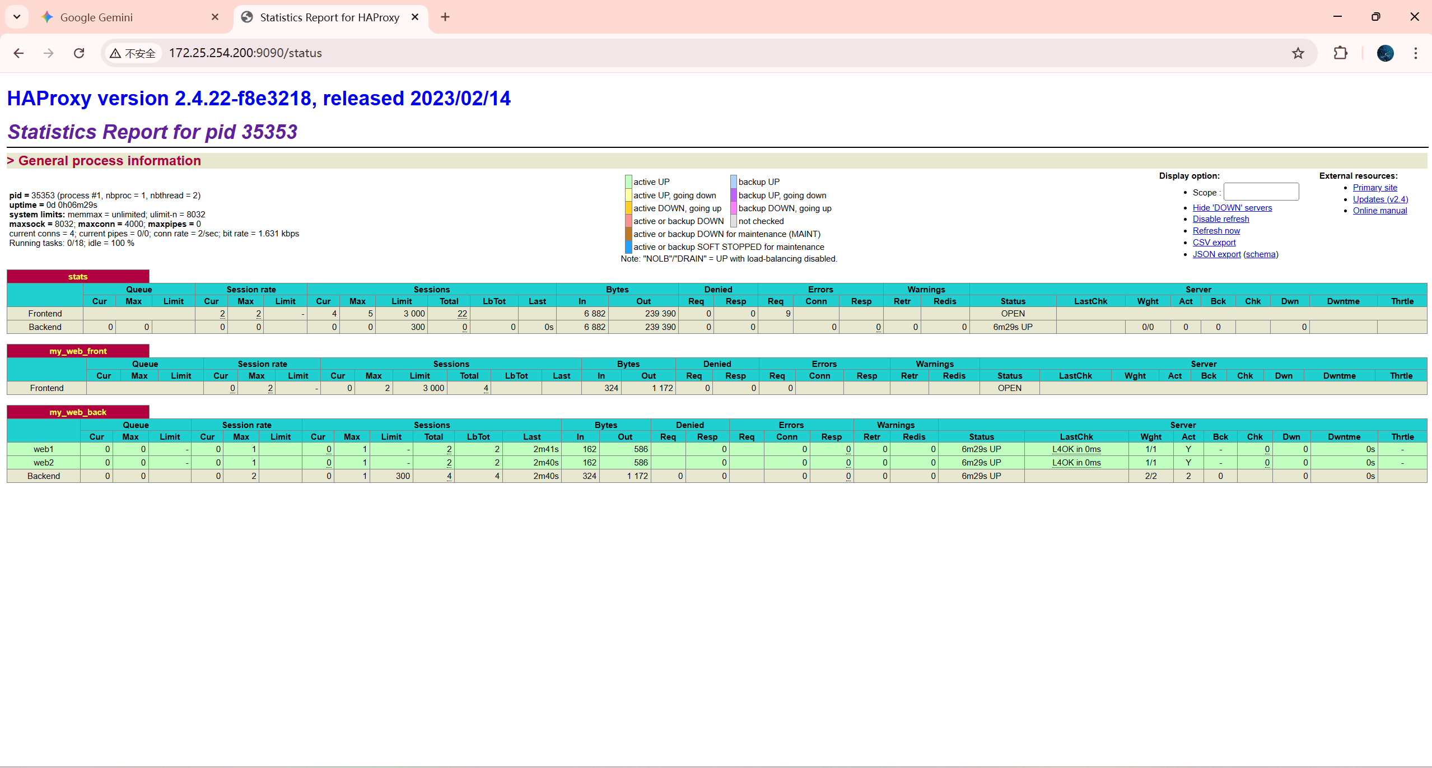Select the Statistics Report for HAProxy tab
Viewport: 1432px width, 768px height.
(x=329, y=17)
